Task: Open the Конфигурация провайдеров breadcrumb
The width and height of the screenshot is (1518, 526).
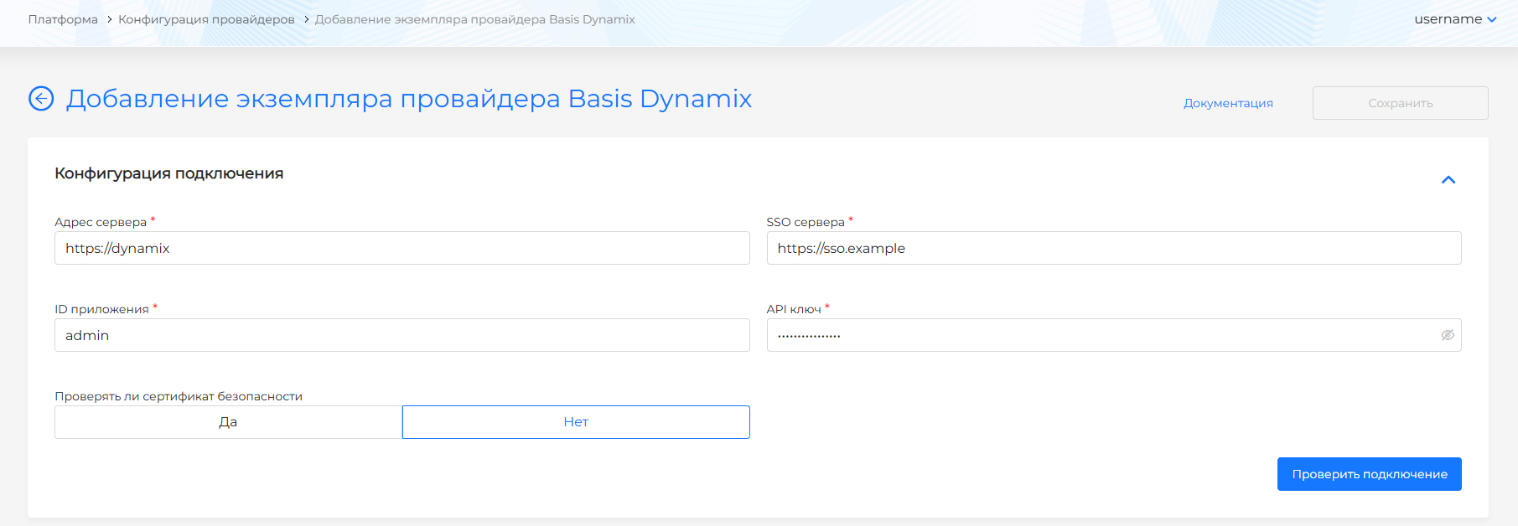Action: (x=206, y=19)
